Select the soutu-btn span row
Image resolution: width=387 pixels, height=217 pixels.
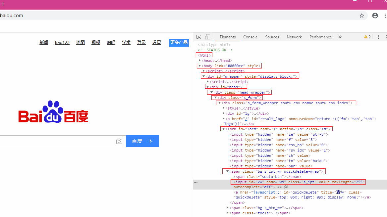coord(267,177)
